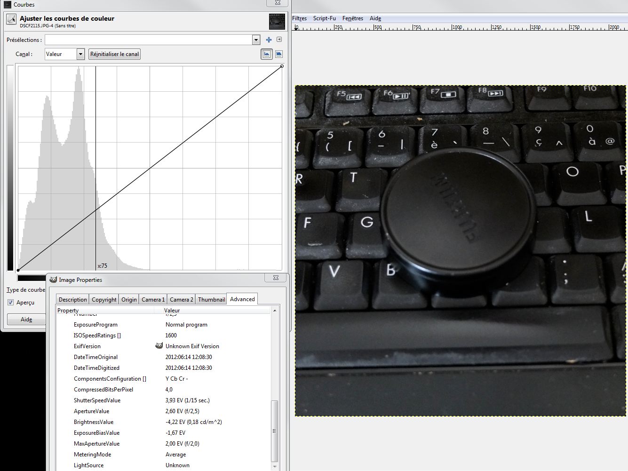Click the image thumbnail in the Courbes header
628x471 pixels.
(x=277, y=21)
